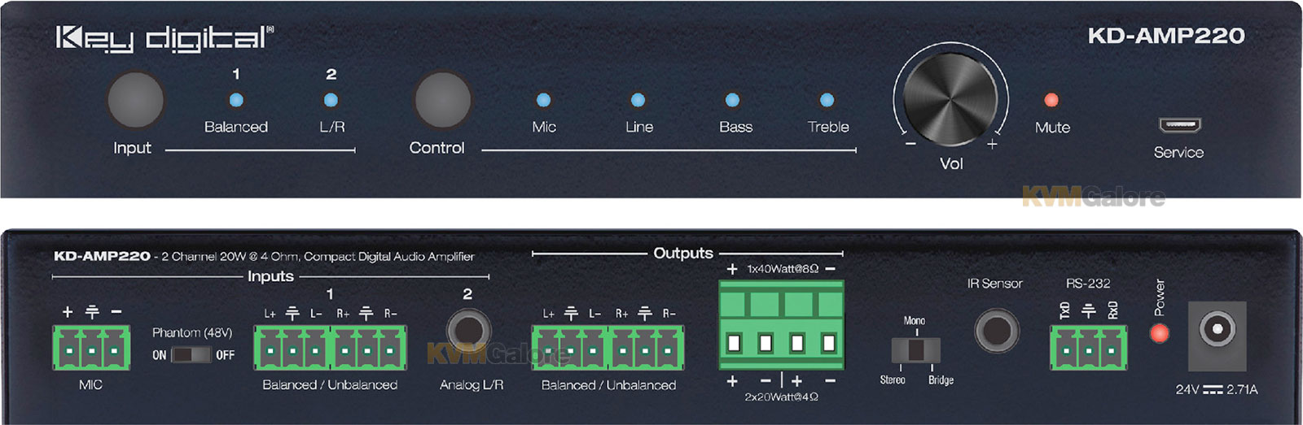This screenshot has width=1303, height=425.
Task: Click the 'Vol' label under the knob
Action: coord(951,163)
